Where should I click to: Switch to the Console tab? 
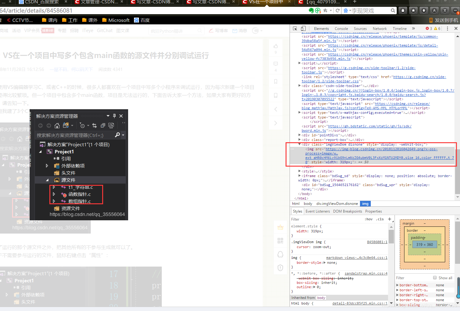click(341, 29)
